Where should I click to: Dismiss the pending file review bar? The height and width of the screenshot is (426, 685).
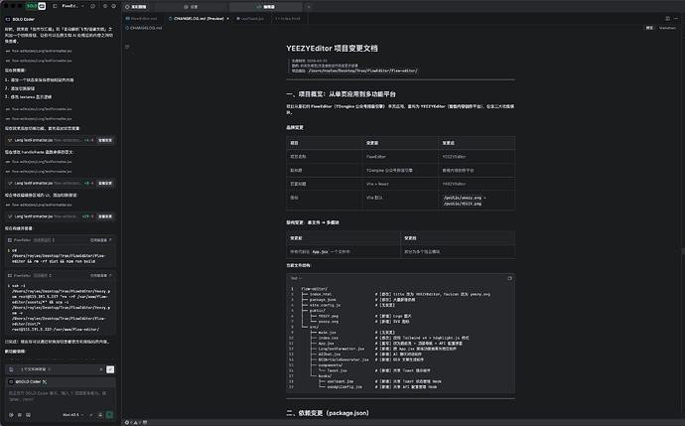click(101, 369)
